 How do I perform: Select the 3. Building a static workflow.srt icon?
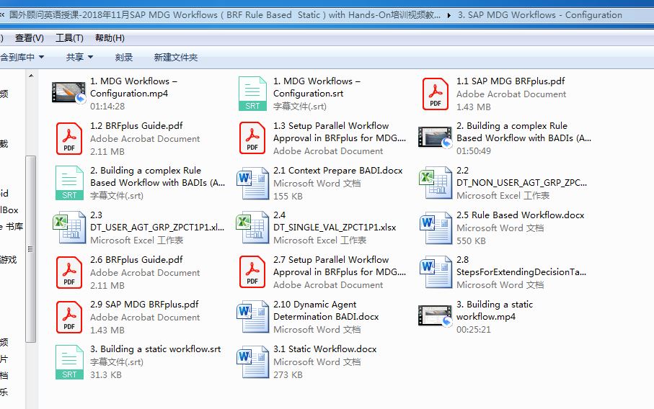click(x=69, y=362)
